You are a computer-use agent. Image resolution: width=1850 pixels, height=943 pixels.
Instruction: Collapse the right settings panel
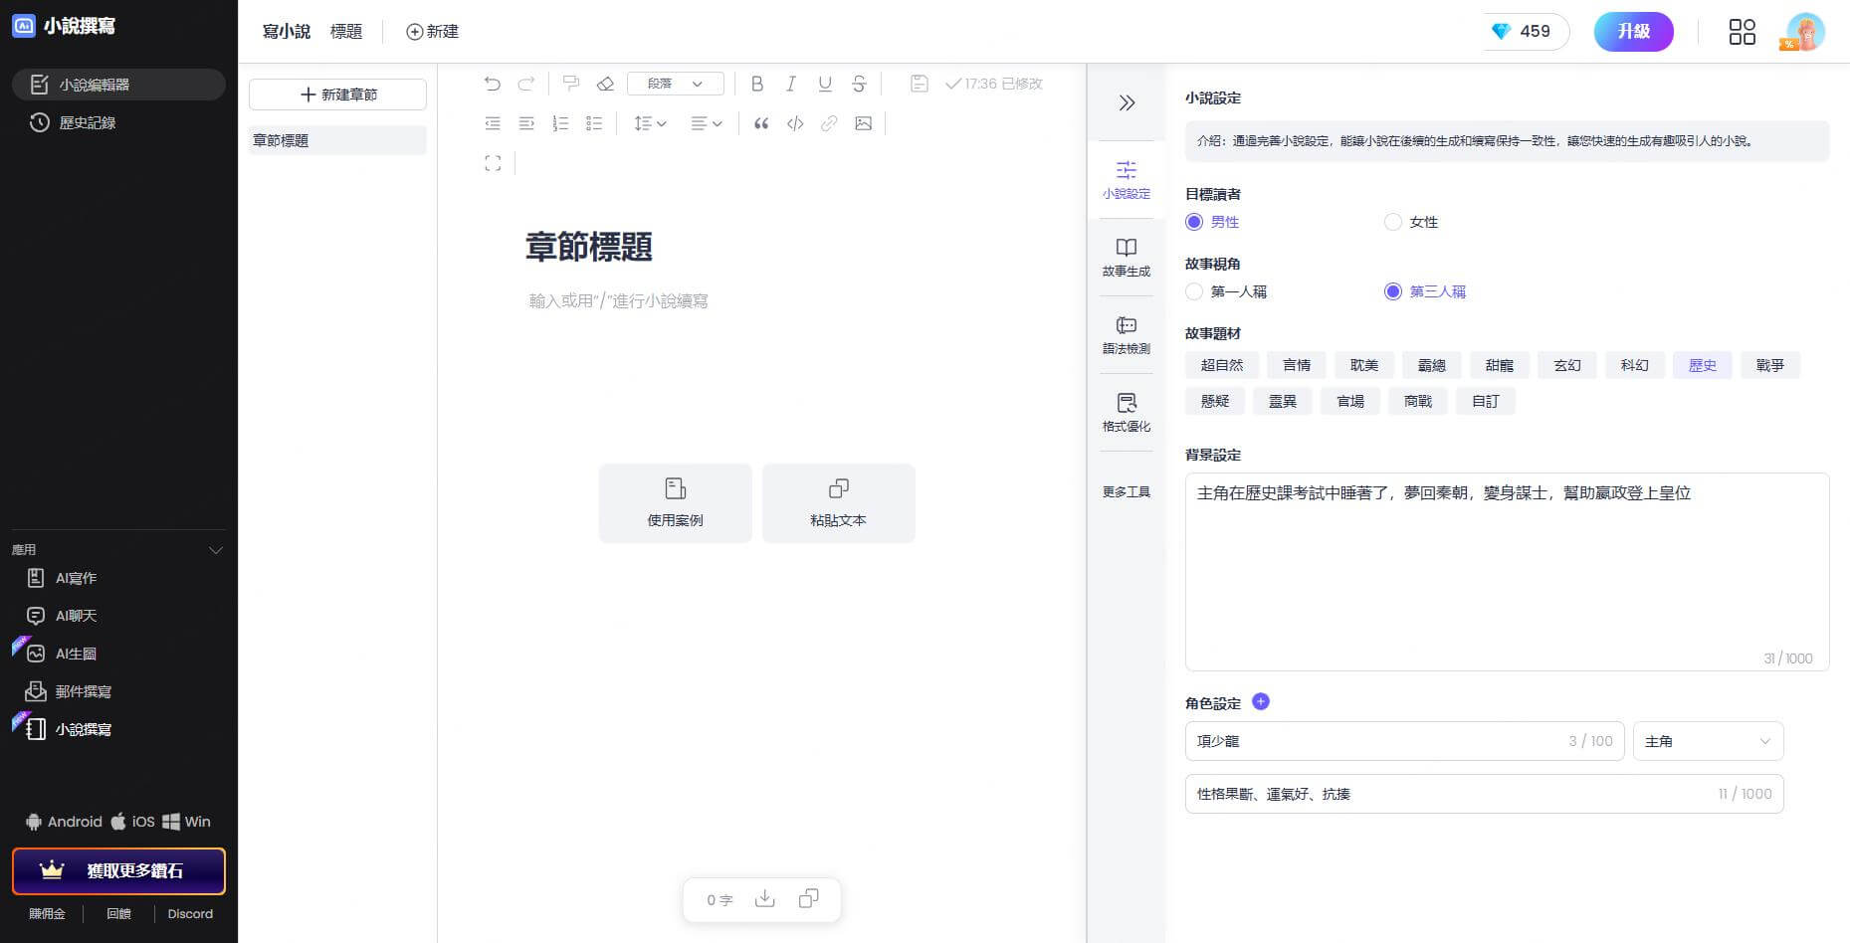click(1127, 102)
